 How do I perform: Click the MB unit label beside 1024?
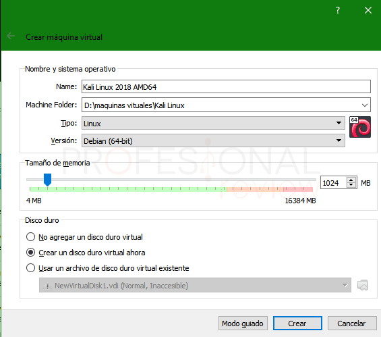coord(365,183)
